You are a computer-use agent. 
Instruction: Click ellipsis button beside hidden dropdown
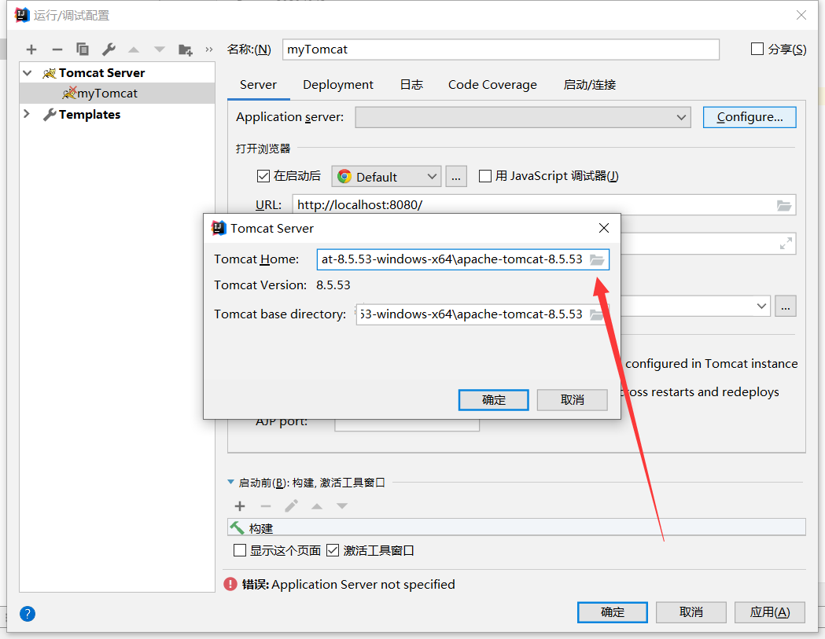785,306
